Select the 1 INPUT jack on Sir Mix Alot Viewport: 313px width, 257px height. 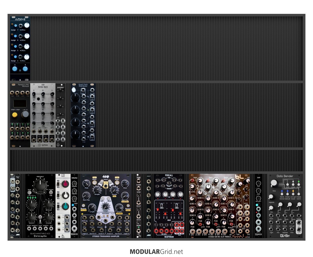[192, 231]
